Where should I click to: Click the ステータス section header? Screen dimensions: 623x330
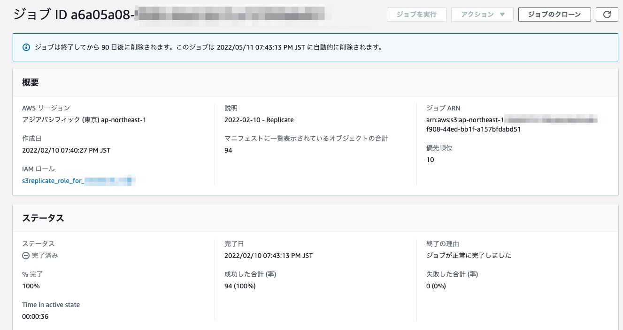click(x=43, y=218)
